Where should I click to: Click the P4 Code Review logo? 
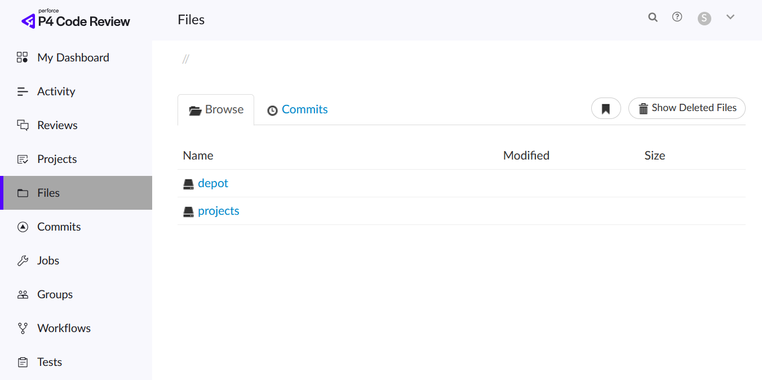click(76, 20)
